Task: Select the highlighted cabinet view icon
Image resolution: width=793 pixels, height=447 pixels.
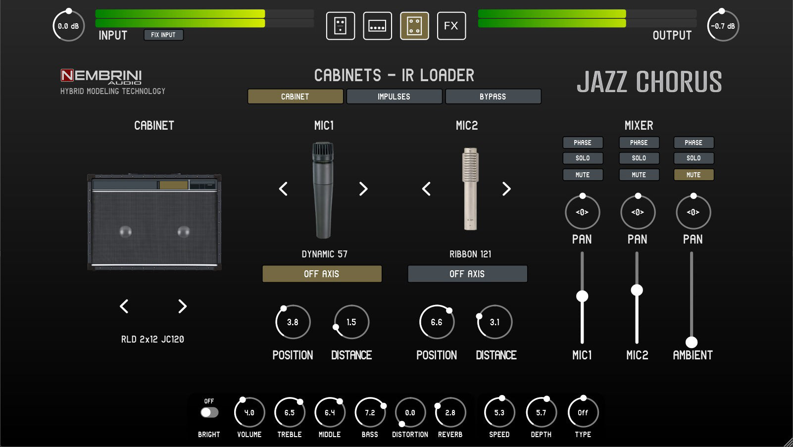Action: tap(414, 26)
